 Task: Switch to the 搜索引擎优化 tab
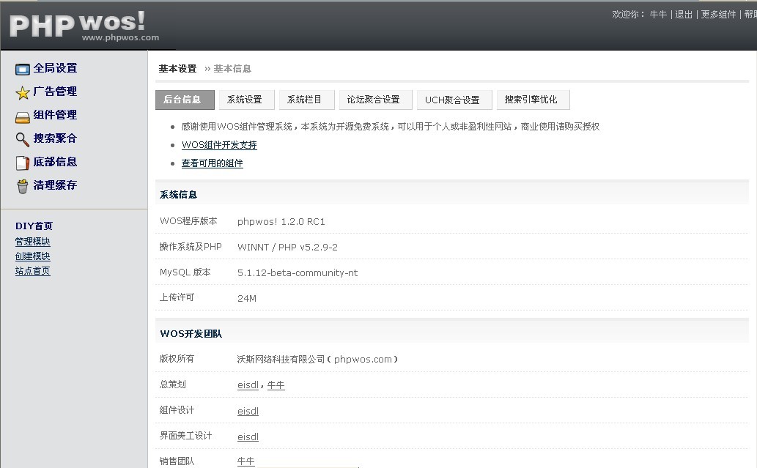point(533,100)
